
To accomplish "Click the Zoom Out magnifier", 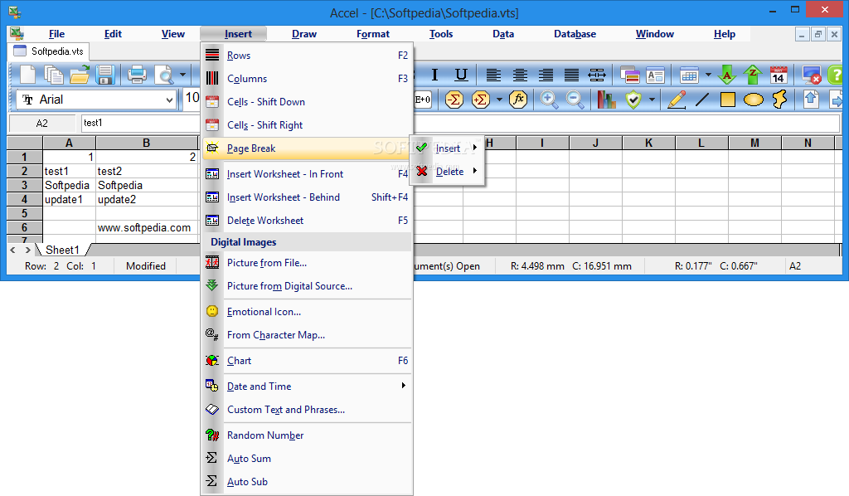I will [x=575, y=100].
